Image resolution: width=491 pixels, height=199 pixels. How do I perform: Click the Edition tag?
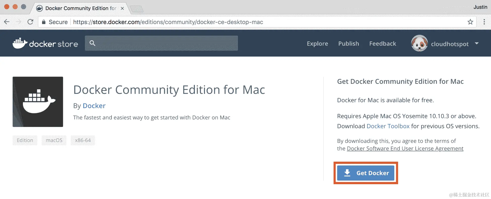tap(25, 140)
